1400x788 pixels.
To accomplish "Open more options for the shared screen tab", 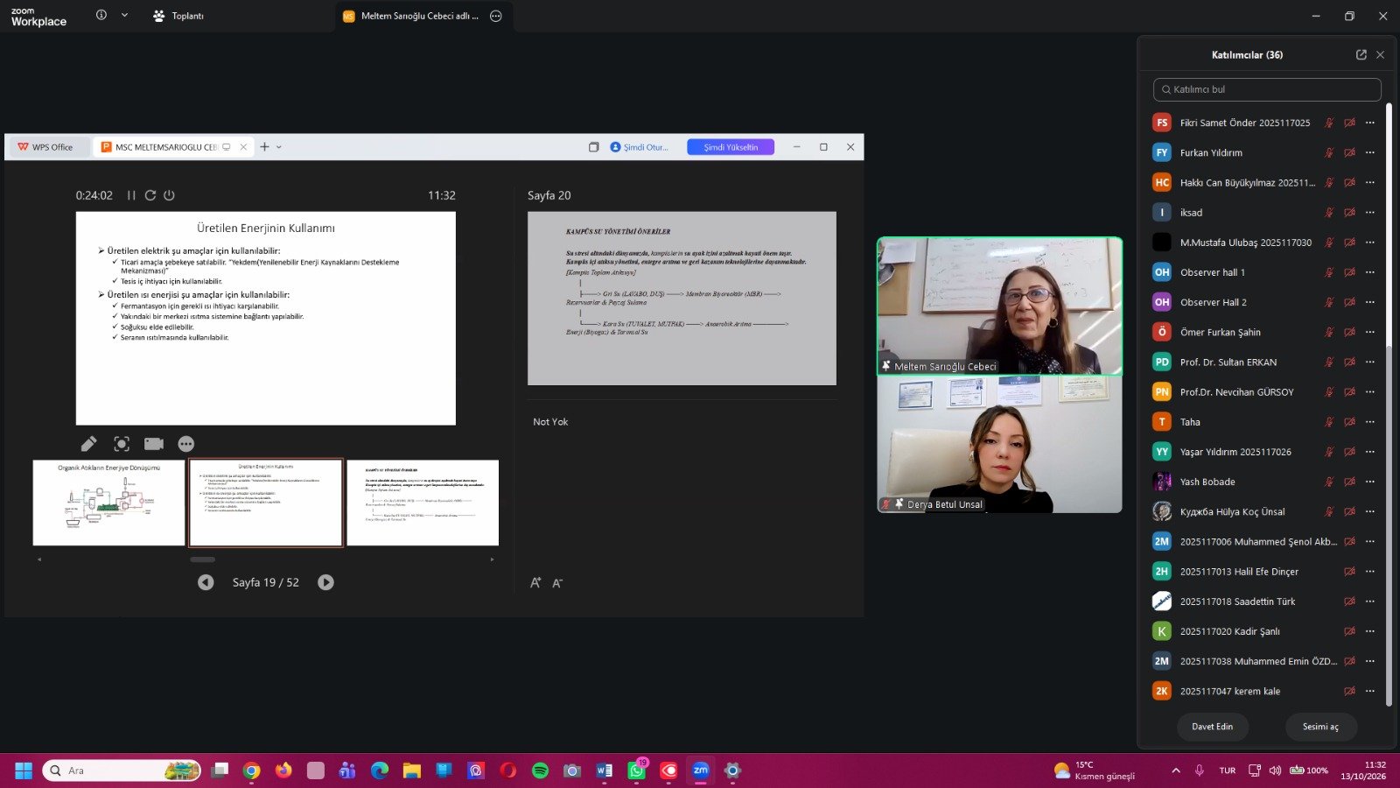I will click(496, 16).
